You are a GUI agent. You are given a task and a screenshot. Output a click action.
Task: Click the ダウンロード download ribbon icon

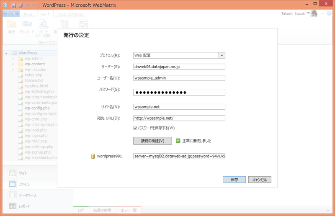[x=27, y=24]
